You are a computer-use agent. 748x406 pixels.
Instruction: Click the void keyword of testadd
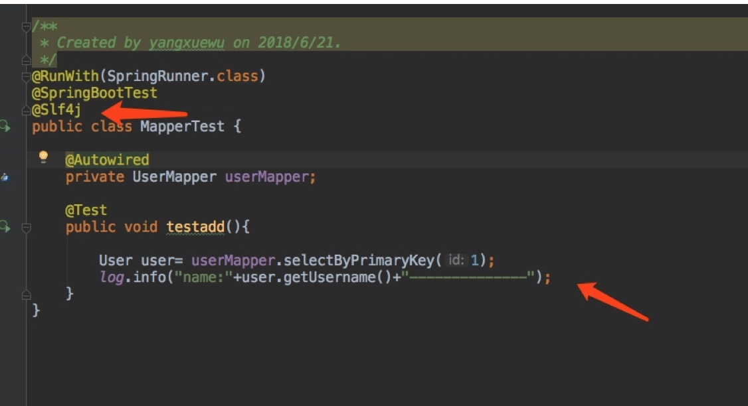(x=141, y=227)
